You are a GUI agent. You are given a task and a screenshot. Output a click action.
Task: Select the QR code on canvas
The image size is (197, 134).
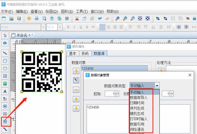(x=42, y=72)
